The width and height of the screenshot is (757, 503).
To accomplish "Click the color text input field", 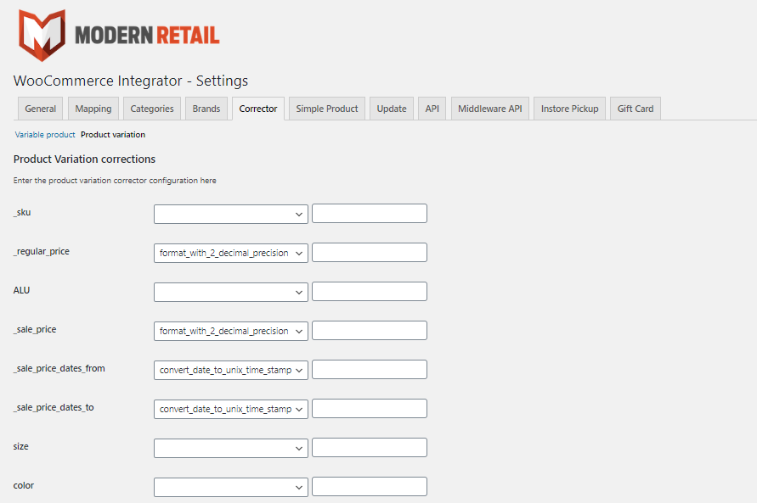I will [x=370, y=487].
